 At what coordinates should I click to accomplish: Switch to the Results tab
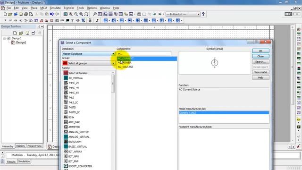(11, 161)
